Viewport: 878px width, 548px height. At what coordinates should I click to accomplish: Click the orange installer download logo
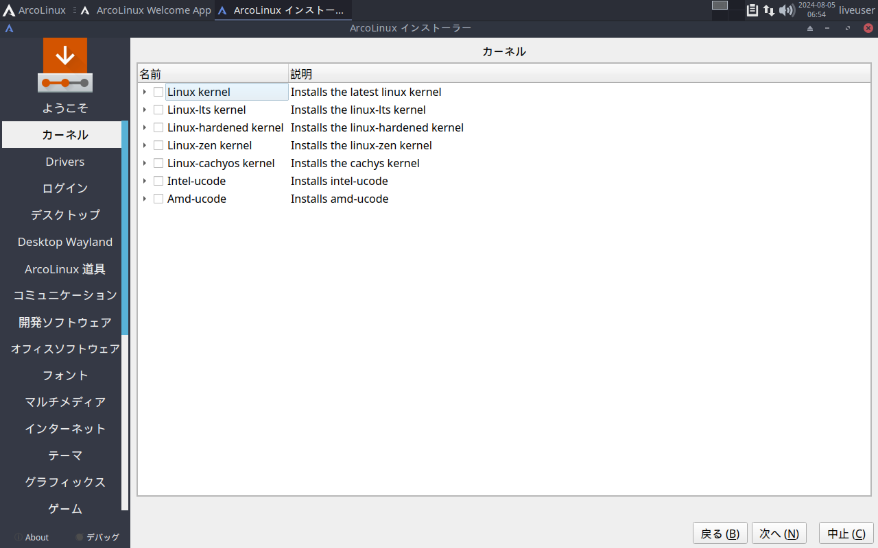coord(65,65)
